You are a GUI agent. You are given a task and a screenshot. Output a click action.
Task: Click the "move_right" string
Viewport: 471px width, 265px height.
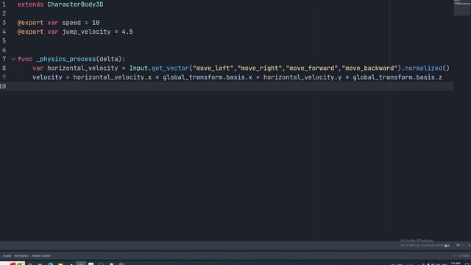tap(260, 68)
